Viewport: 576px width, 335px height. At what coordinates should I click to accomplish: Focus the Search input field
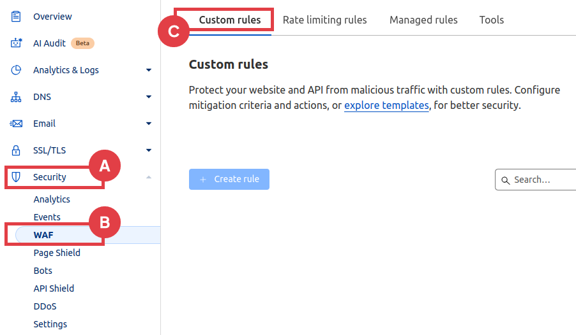[540, 180]
